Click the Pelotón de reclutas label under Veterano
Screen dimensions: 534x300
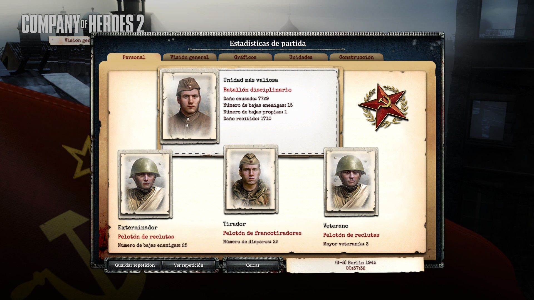(x=351, y=235)
